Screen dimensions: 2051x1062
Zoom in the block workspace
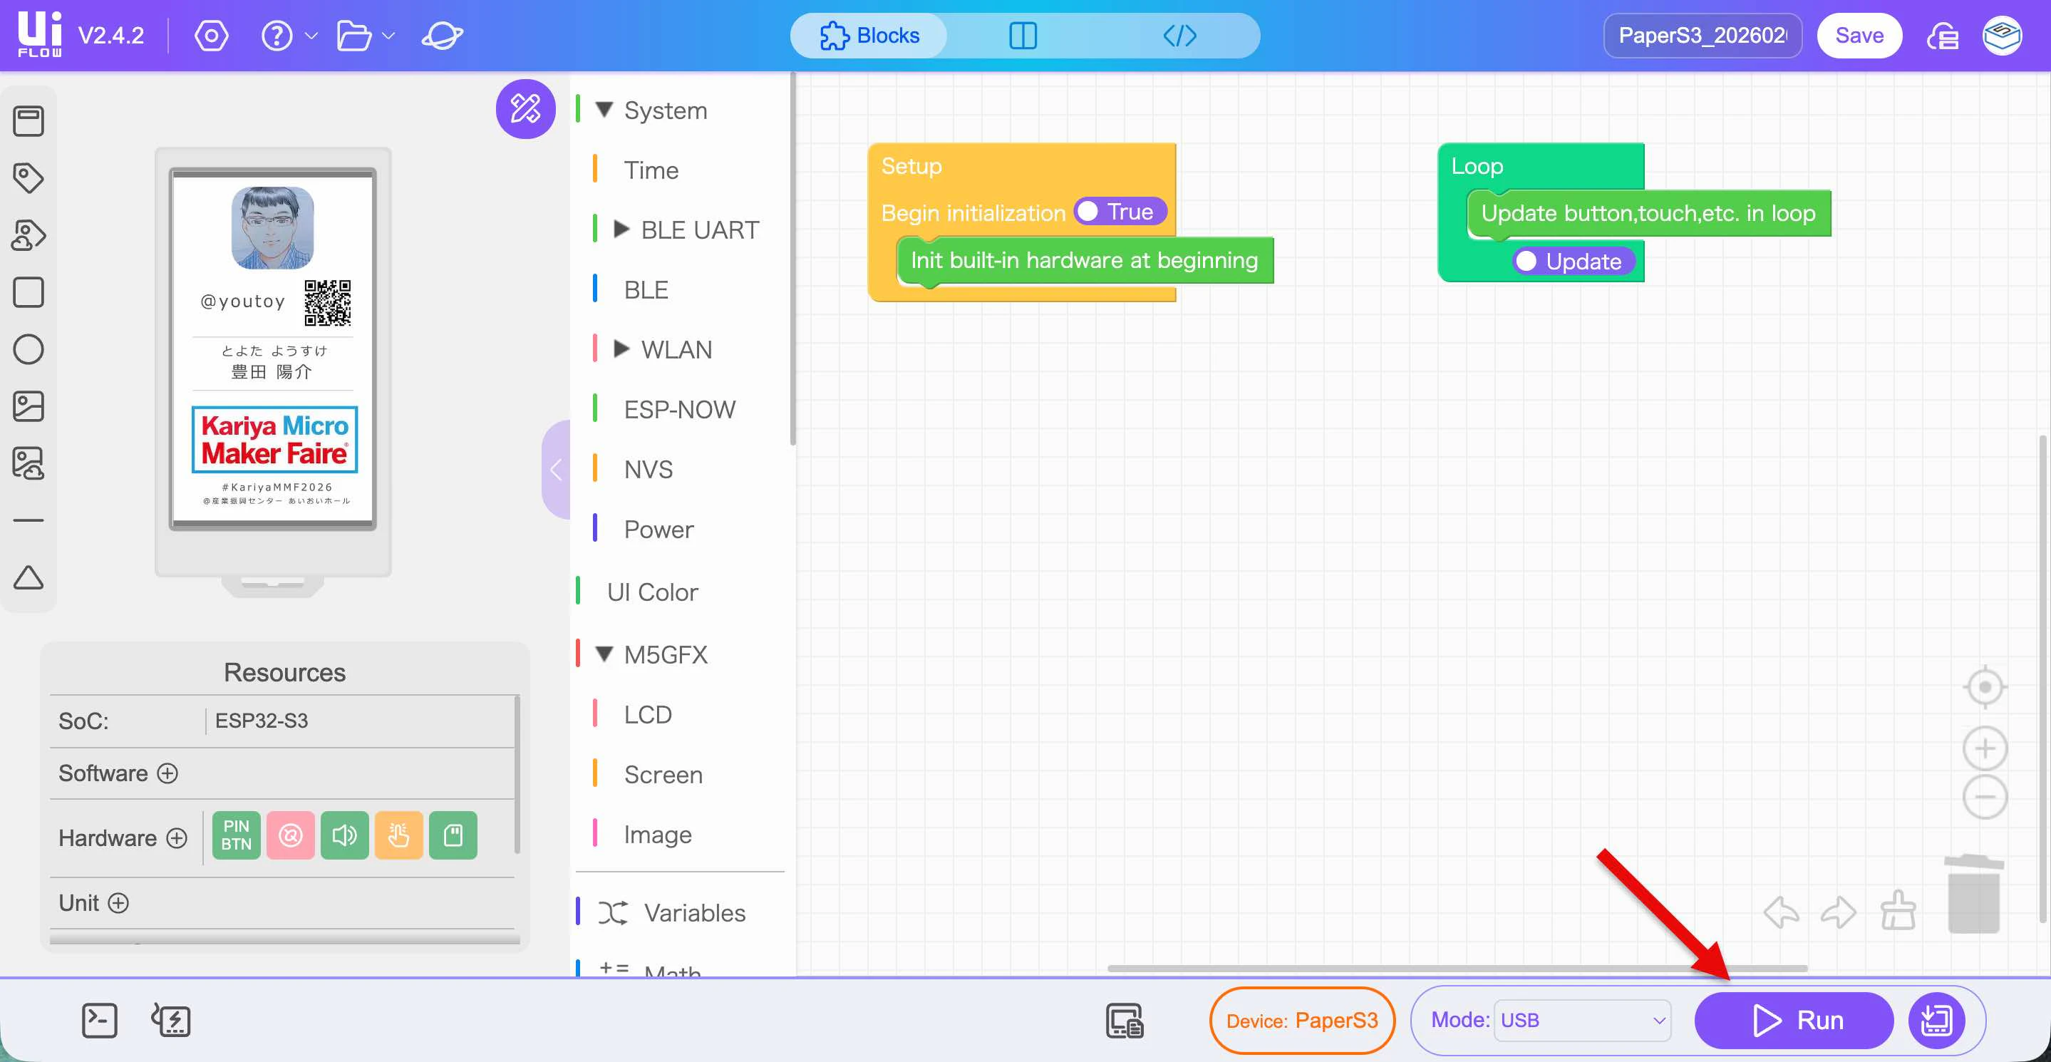[x=1985, y=748]
